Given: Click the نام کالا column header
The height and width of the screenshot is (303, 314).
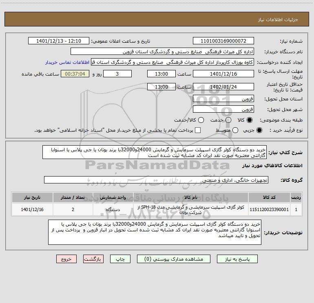Looking at the screenshot, I should tap(191, 198).
